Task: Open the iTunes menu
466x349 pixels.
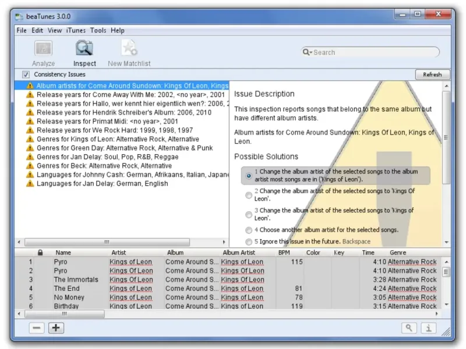Action: tap(76, 30)
